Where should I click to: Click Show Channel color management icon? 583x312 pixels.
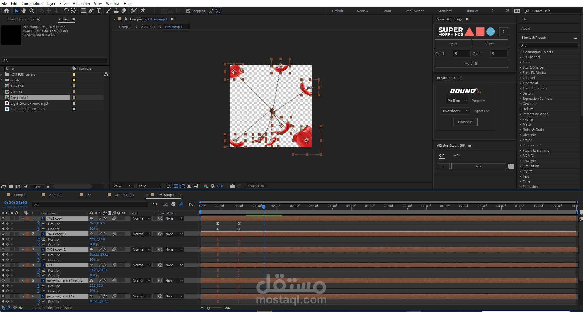coord(206,186)
